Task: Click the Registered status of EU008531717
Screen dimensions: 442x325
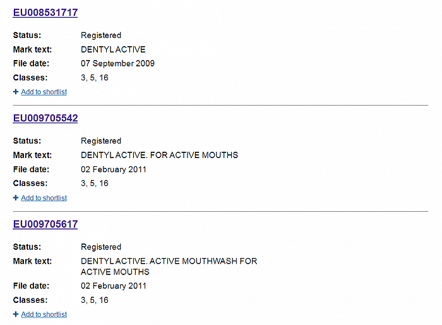Action: point(101,35)
